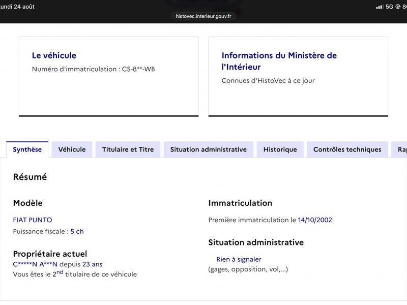The image size is (407, 305).
Task: Click the cellular signal strength icon
Action: pyautogui.click(x=380, y=7)
